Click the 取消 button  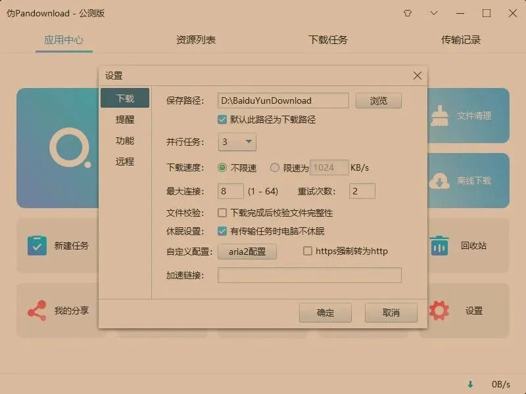(391, 313)
